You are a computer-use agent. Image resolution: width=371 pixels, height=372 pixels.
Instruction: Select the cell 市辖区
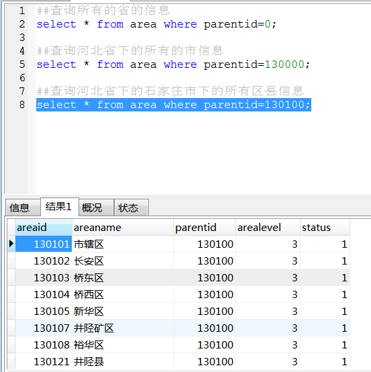(122, 244)
